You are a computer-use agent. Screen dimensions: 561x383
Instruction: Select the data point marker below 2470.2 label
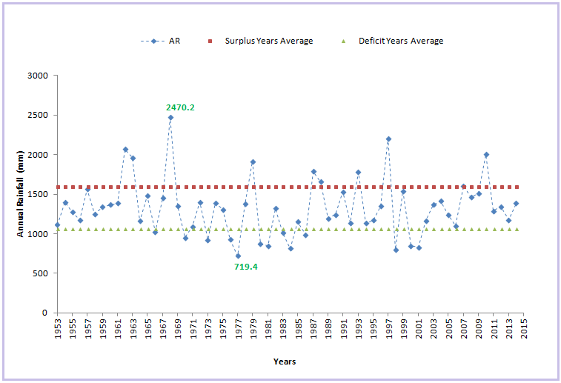[170, 117]
